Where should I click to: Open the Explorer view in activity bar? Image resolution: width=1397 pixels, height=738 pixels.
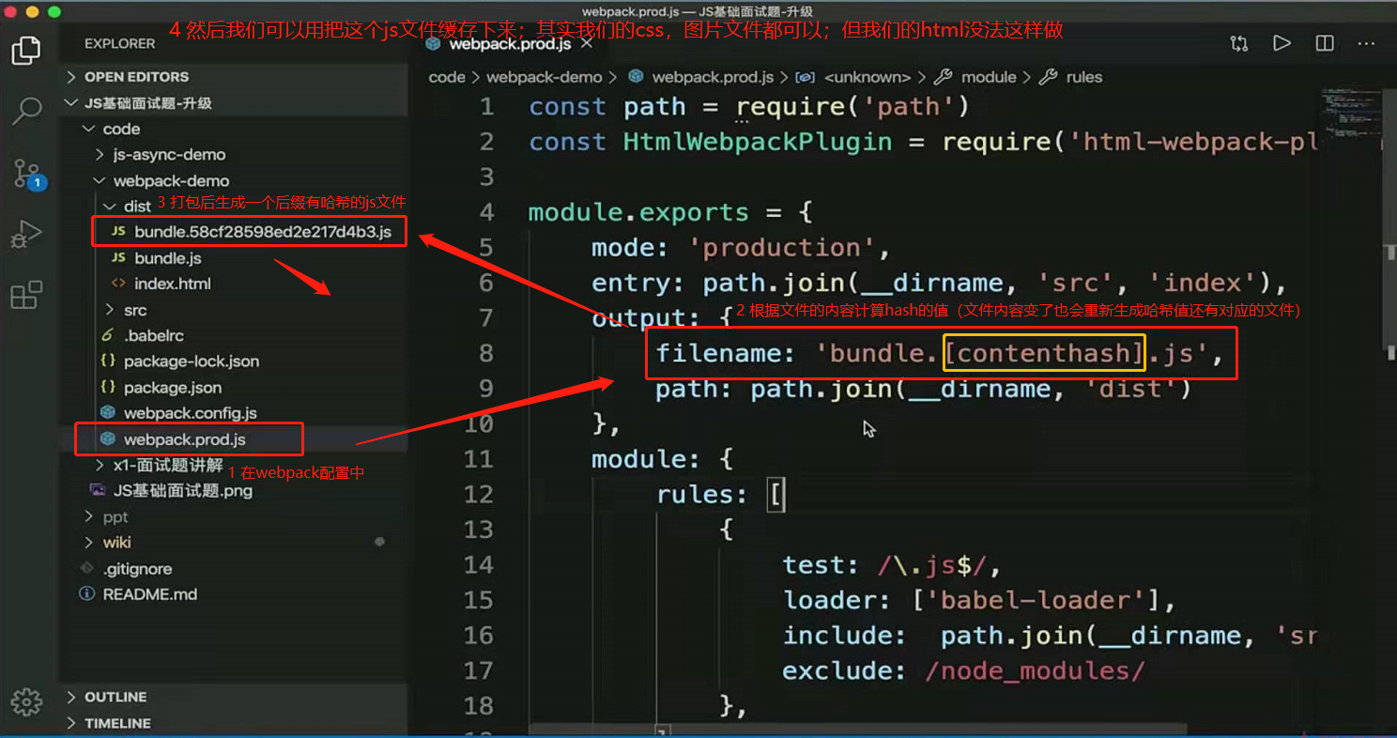tap(26, 51)
